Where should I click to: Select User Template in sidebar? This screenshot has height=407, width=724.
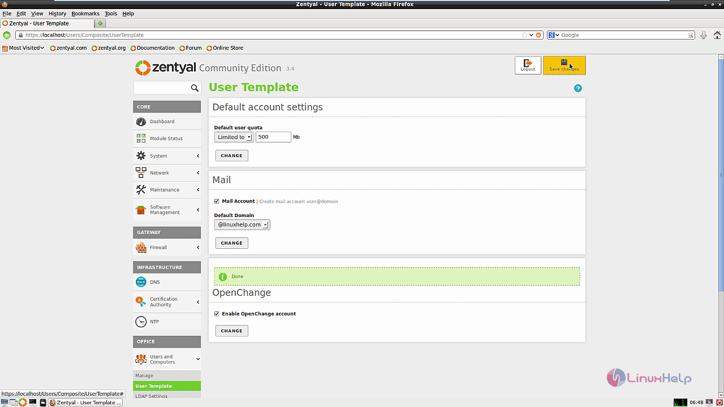point(167,386)
